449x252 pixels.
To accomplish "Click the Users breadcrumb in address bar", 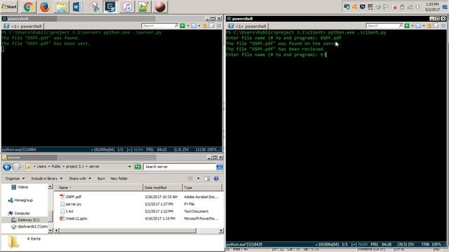I will [41, 167].
